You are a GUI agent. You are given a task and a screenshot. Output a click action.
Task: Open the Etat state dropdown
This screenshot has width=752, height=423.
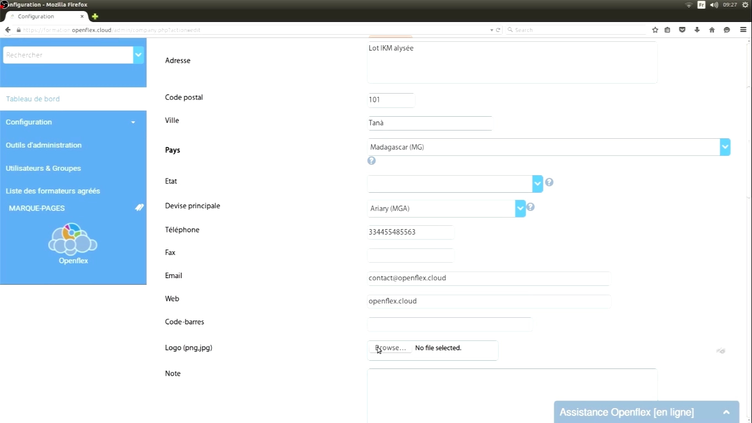[455, 184]
